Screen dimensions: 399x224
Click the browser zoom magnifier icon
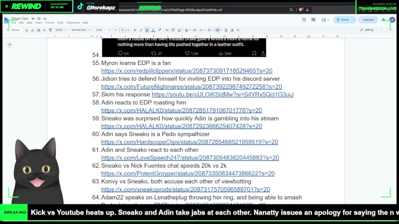pos(291,10)
